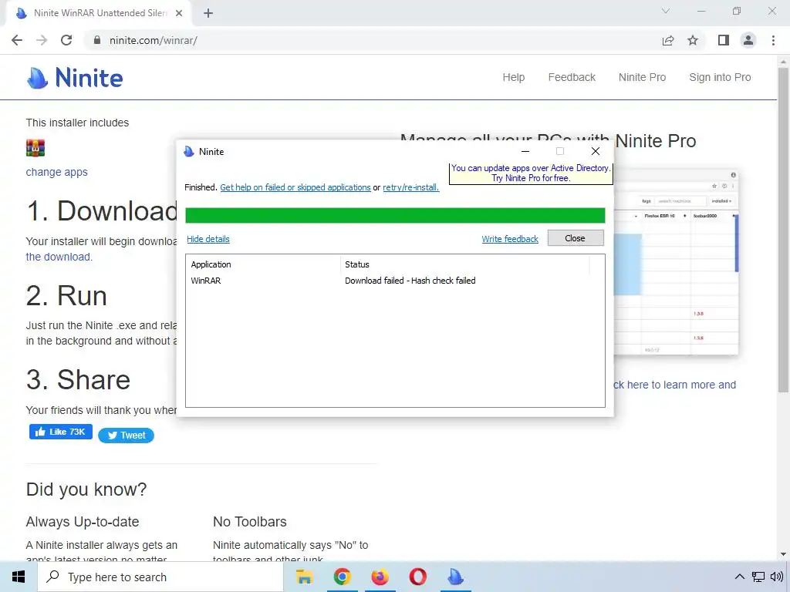Image resolution: width=790 pixels, height=592 pixels.
Task: Collapse details with Hide details
Action: 208,239
